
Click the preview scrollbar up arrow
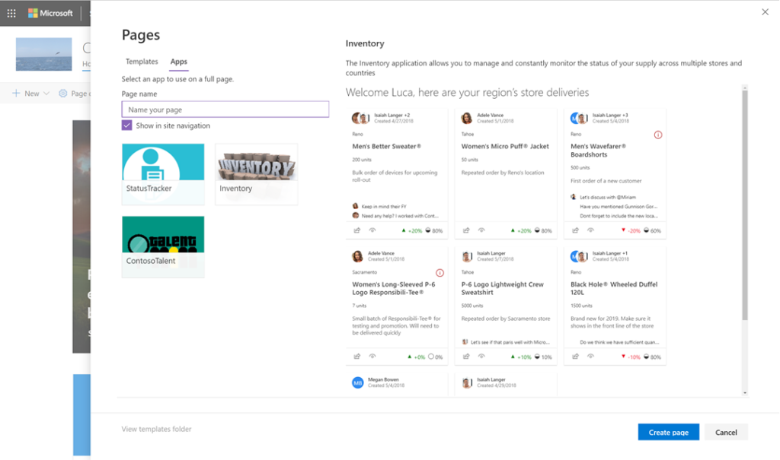click(x=744, y=88)
